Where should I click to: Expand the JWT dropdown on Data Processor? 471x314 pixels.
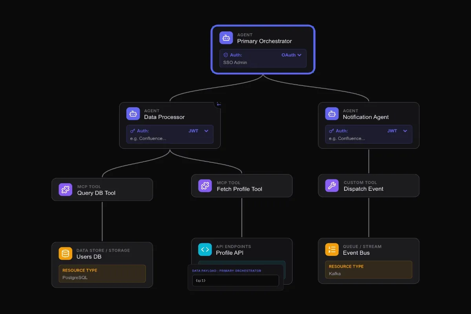point(199,131)
